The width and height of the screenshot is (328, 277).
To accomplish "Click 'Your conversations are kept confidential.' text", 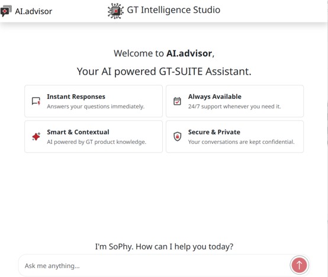I will (242, 142).
